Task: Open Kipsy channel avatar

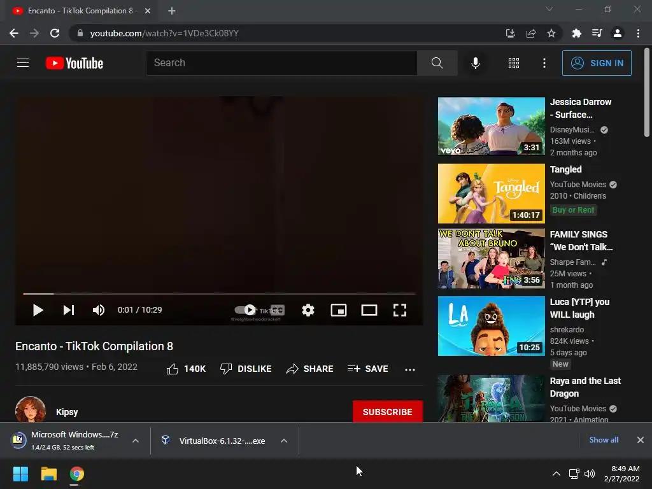Action: click(31, 410)
